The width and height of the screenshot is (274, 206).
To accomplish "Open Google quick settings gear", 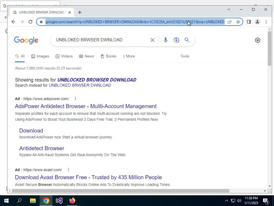I will pyautogui.click(x=258, y=40).
